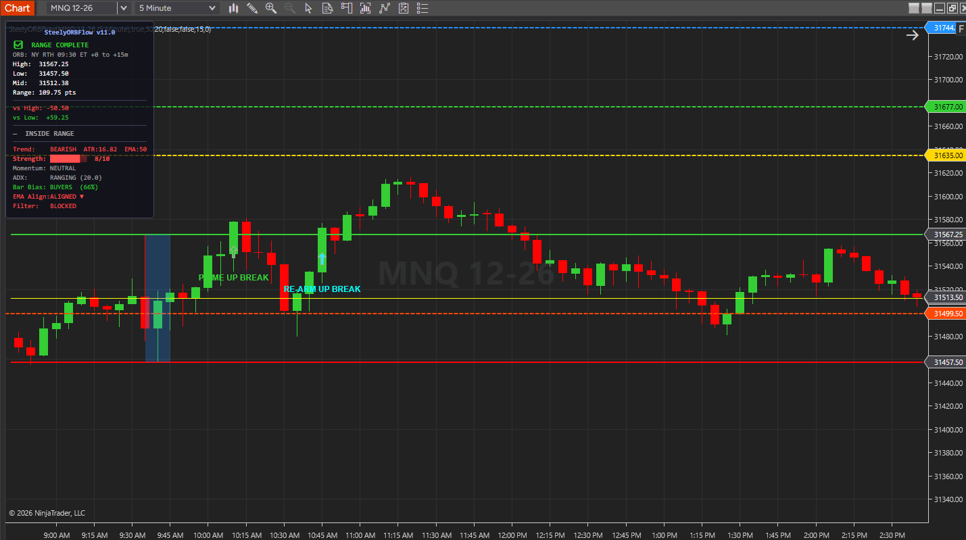
Task: Click the SteelyORBFlow v11.0 title
Action: 80,32
